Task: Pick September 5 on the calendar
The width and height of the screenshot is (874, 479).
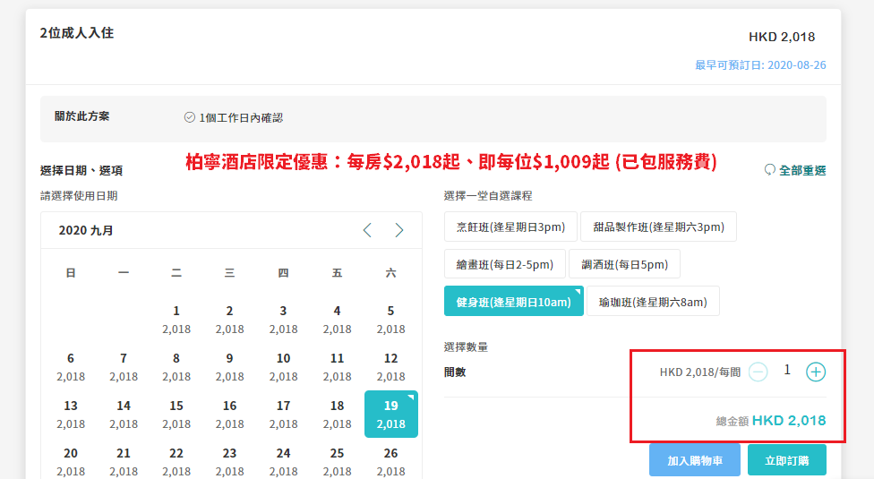Action: tap(390, 319)
